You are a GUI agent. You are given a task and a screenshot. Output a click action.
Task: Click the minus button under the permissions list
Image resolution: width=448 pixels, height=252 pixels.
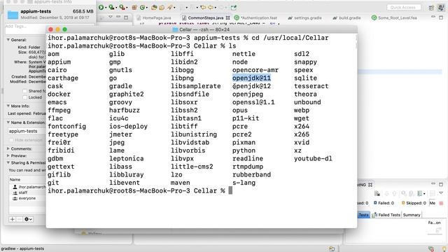coord(19,219)
